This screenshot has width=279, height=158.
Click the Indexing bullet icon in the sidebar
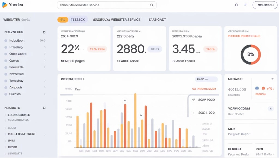pyautogui.click(x=6, y=47)
